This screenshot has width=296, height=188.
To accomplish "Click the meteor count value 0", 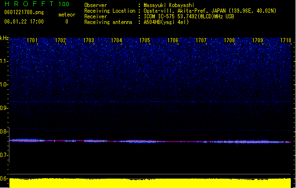I will pos(67,22).
